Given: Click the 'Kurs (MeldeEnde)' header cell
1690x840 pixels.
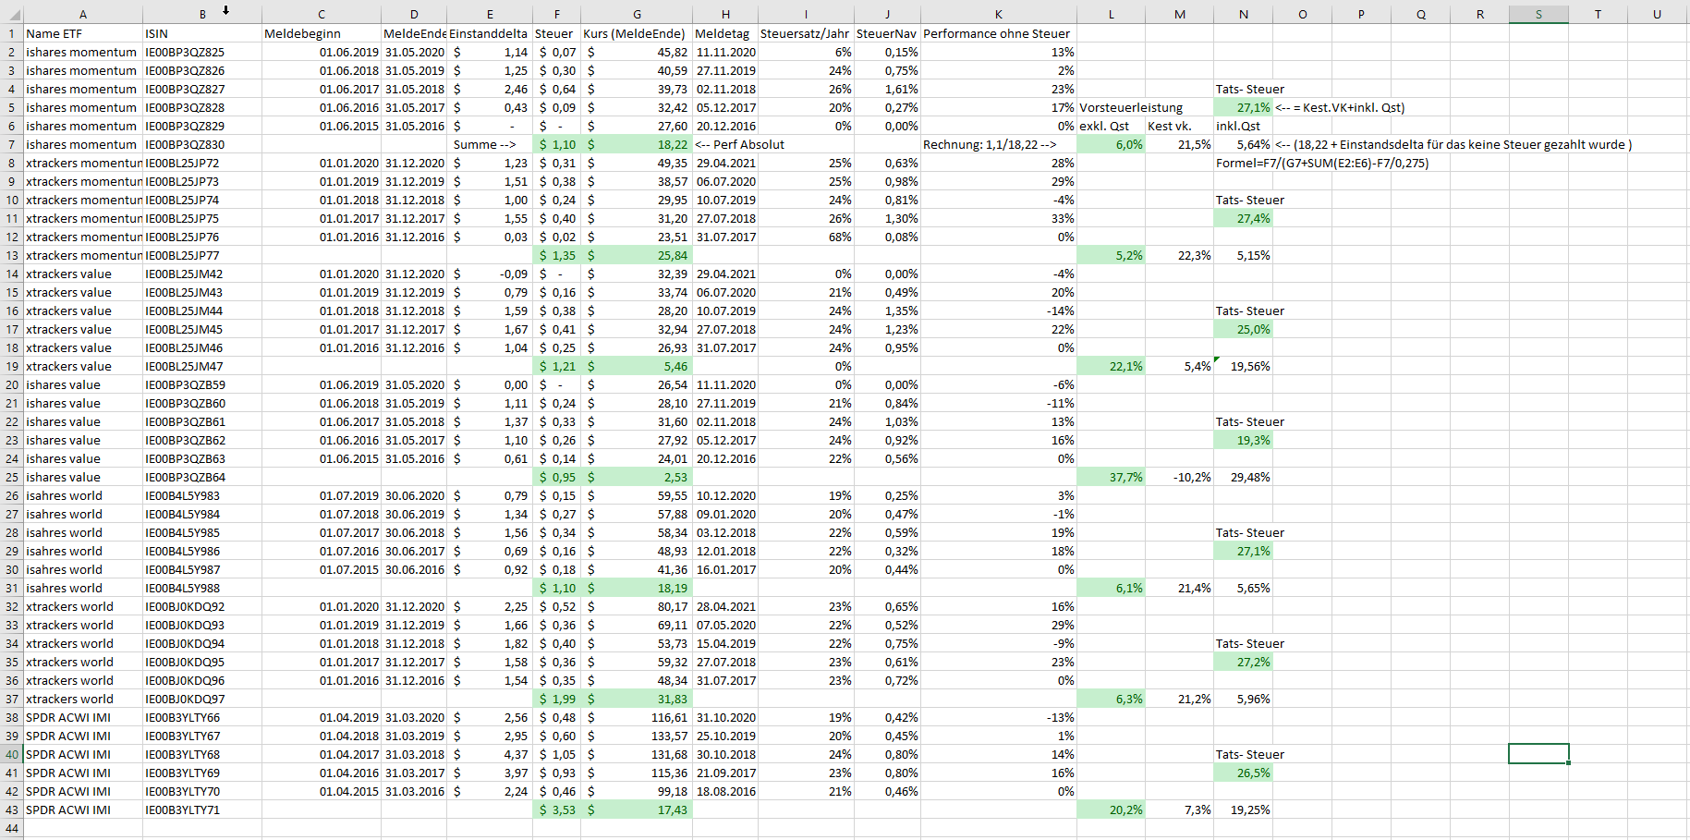Looking at the screenshot, I should coord(637,33).
